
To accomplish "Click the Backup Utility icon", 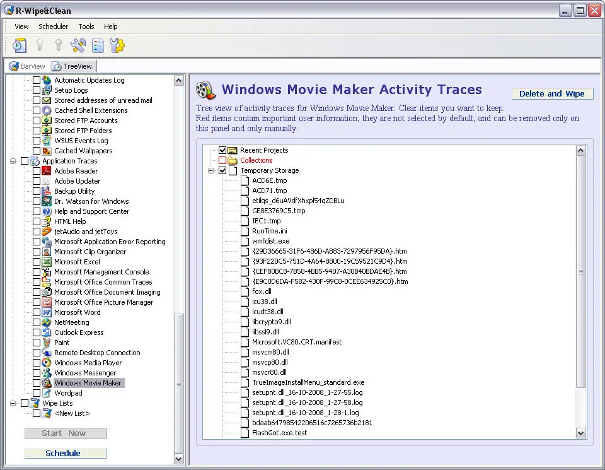I will pyautogui.click(x=47, y=191).
